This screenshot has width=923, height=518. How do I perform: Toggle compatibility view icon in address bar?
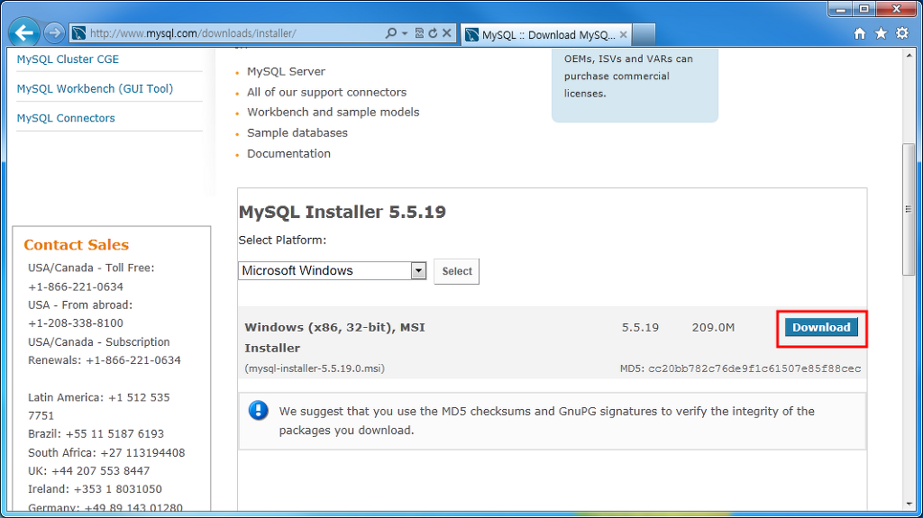pos(419,33)
